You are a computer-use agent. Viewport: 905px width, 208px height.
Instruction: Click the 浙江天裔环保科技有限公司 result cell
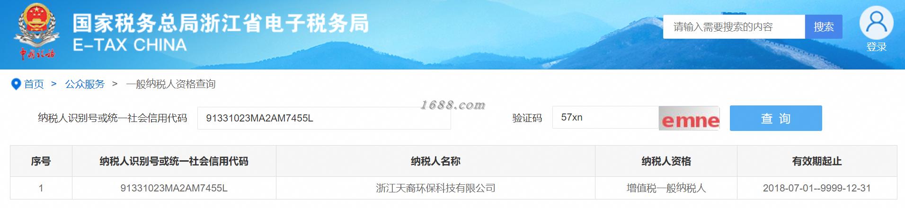point(435,188)
